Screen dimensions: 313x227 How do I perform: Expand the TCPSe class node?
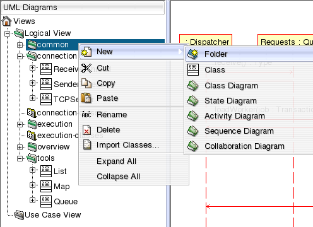(x=32, y=98)
